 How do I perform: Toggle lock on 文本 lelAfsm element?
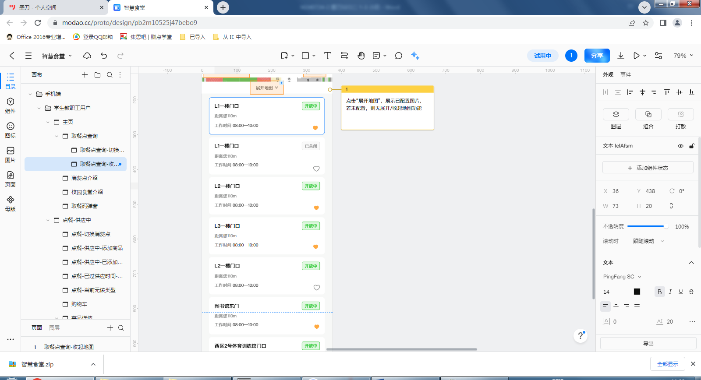click(x=692, y=146)
